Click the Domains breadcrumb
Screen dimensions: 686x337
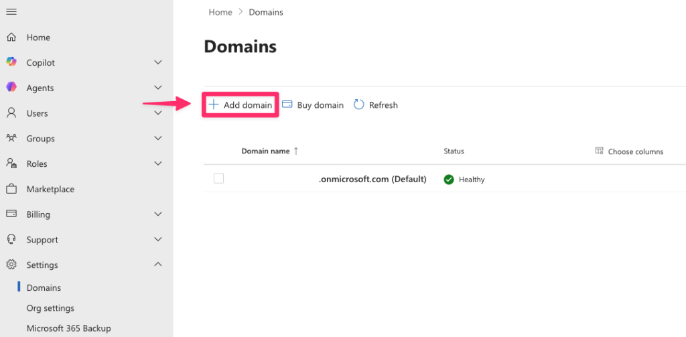(x=266, y=12)
